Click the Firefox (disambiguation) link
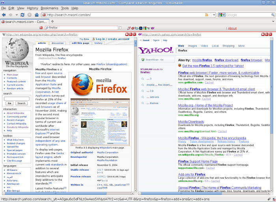The width and height of the screenshot is (276, 202). coord(112,64)
